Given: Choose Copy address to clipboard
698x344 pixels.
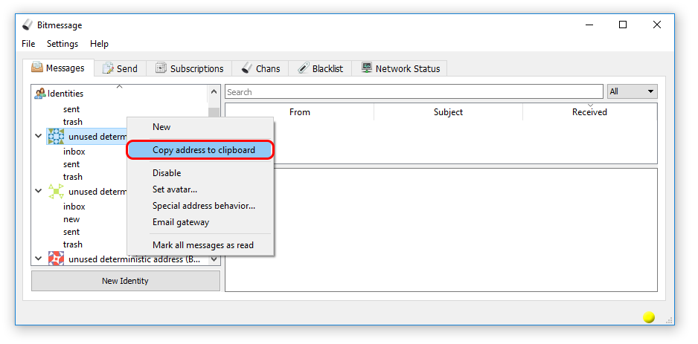Looking at the screenshot, I should [x=200, y=150].
